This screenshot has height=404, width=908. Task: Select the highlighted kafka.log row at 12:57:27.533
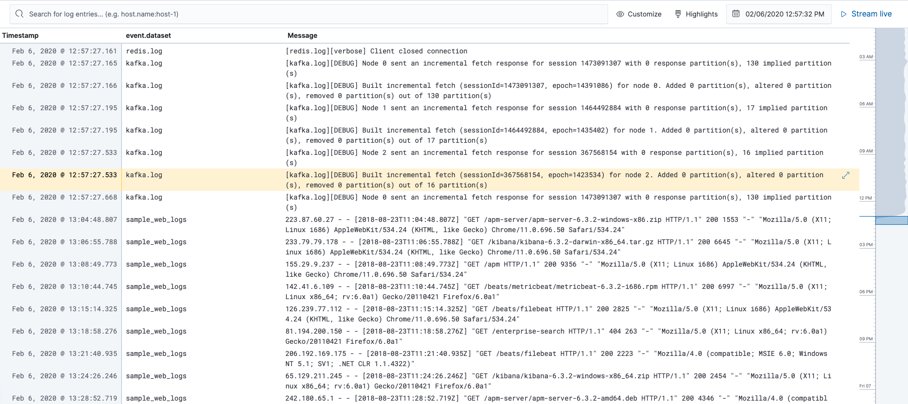tap(430, 180)
